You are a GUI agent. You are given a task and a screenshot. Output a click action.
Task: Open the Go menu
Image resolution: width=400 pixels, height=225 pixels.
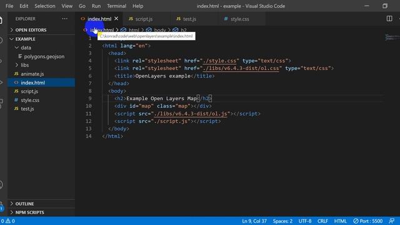pyautogui.click(x=82, y=6)
